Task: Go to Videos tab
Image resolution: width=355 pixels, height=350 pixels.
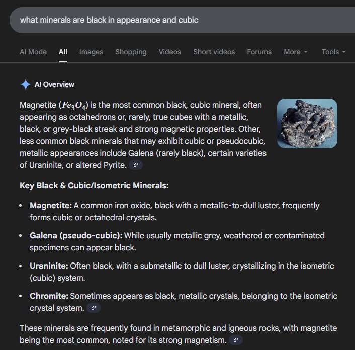Action: 170,52
